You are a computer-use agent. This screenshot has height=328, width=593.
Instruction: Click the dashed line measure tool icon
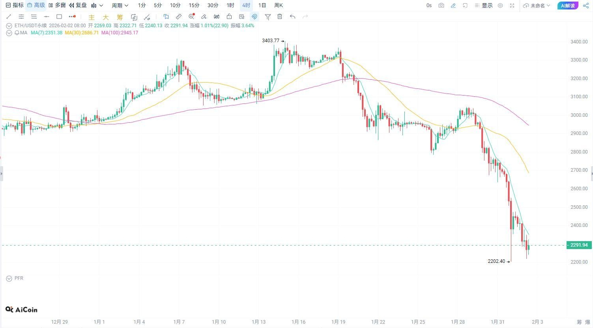(x=147, y=17)
